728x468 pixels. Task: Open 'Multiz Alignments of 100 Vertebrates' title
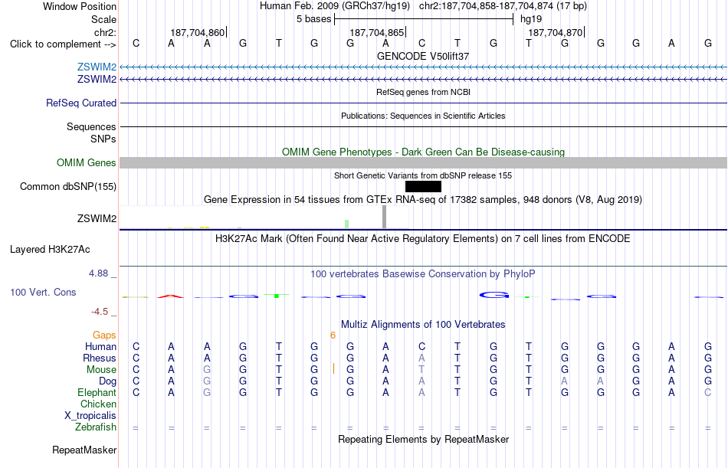[423, 325]
